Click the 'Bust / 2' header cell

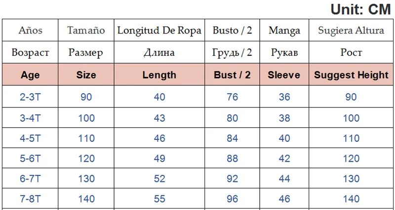[232, 75]
